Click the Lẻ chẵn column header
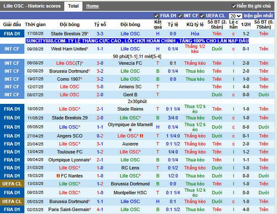The width and height of the screenshot is (277, 214). coord(233,24)
